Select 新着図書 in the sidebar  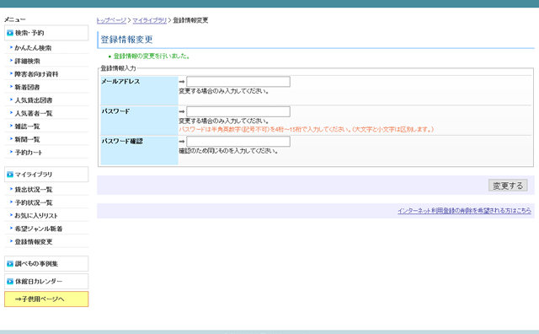point(27,87)
